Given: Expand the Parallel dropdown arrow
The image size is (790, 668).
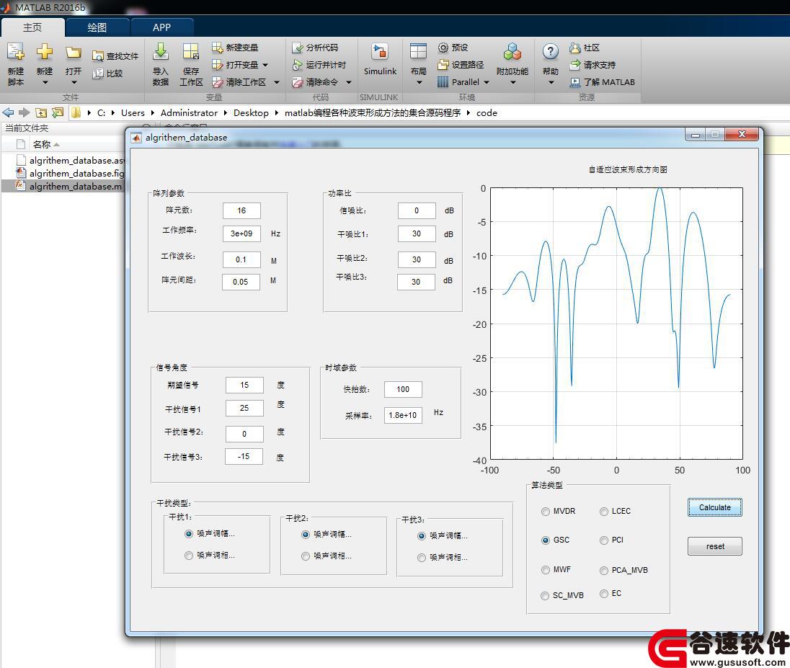Looking at the screenshot, I should point(487,82).
